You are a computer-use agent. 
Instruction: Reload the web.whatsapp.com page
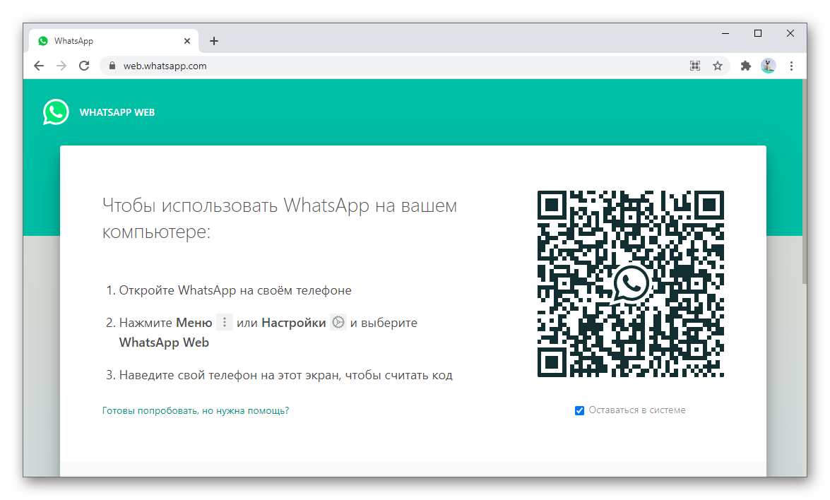point(84,66)
